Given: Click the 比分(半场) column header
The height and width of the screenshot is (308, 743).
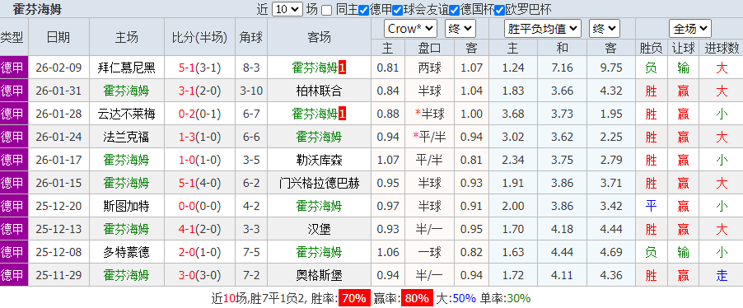Looking at the screenshot, I should [x=199, y=37].
